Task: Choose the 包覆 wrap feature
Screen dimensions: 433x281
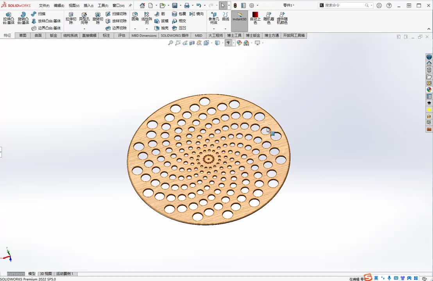Action: tap(179, 14)
